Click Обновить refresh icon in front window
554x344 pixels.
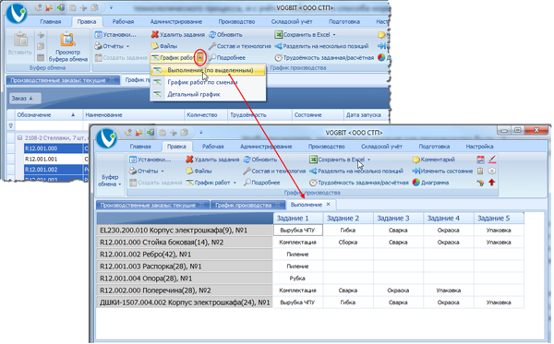(247, 160)
